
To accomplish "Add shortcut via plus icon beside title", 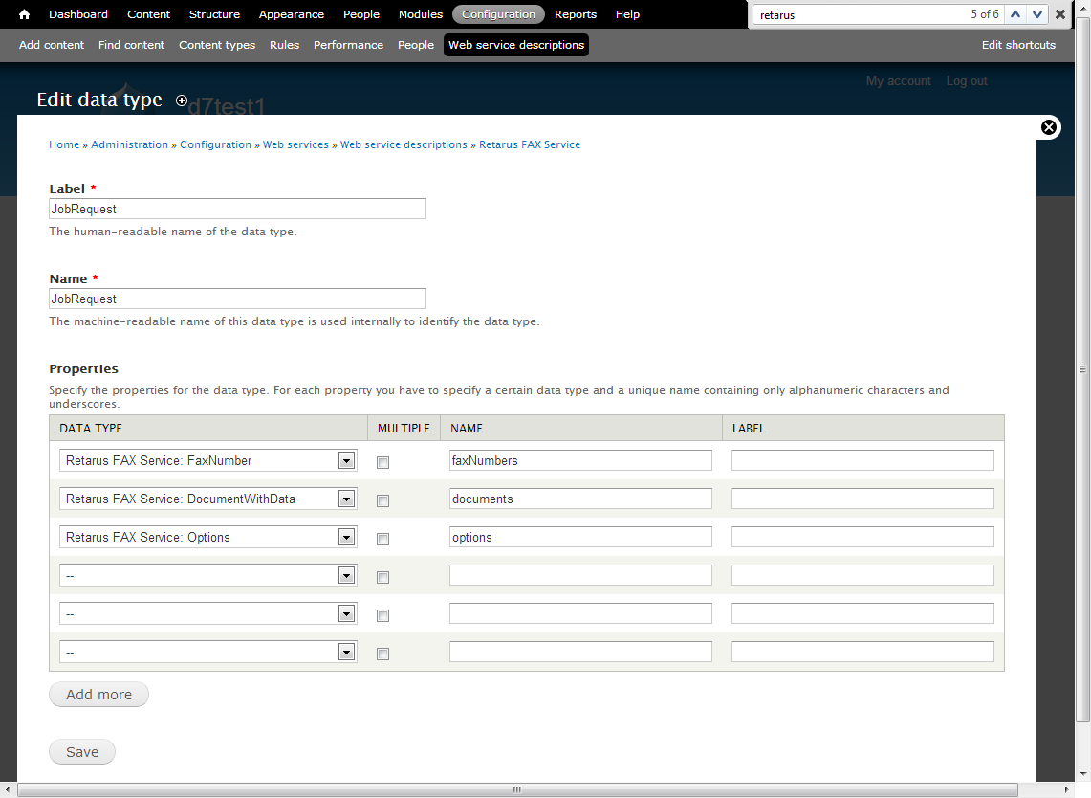I will 182,101.
